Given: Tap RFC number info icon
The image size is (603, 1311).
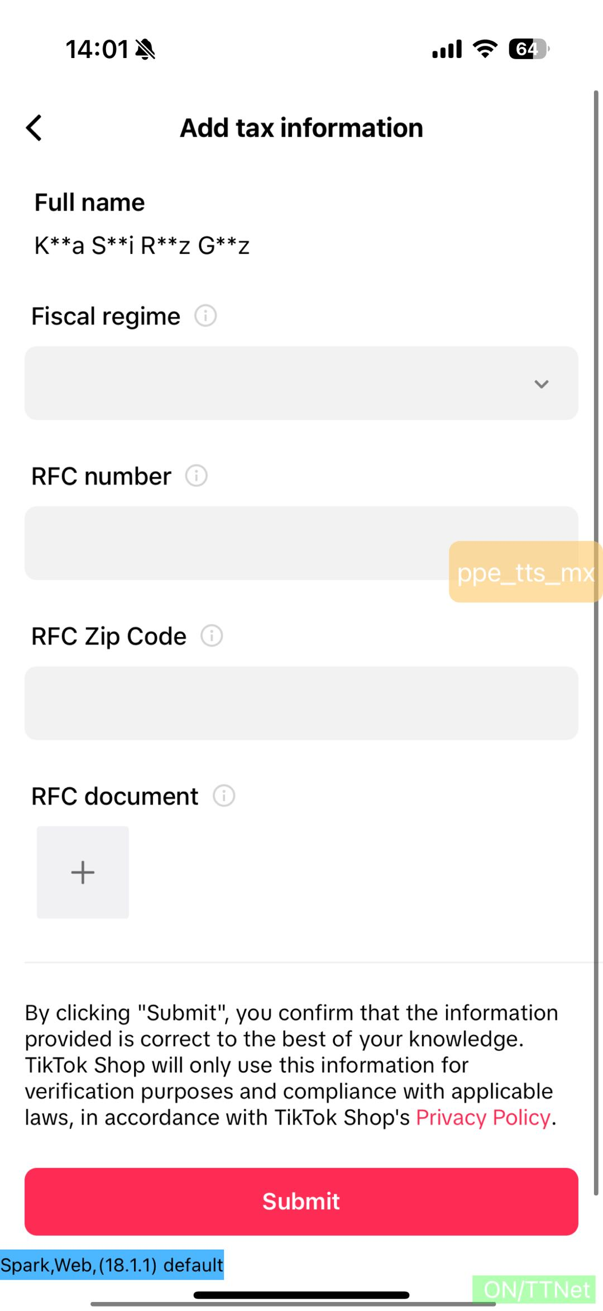Looking at the screenshot, I should (x=197, y=476).
